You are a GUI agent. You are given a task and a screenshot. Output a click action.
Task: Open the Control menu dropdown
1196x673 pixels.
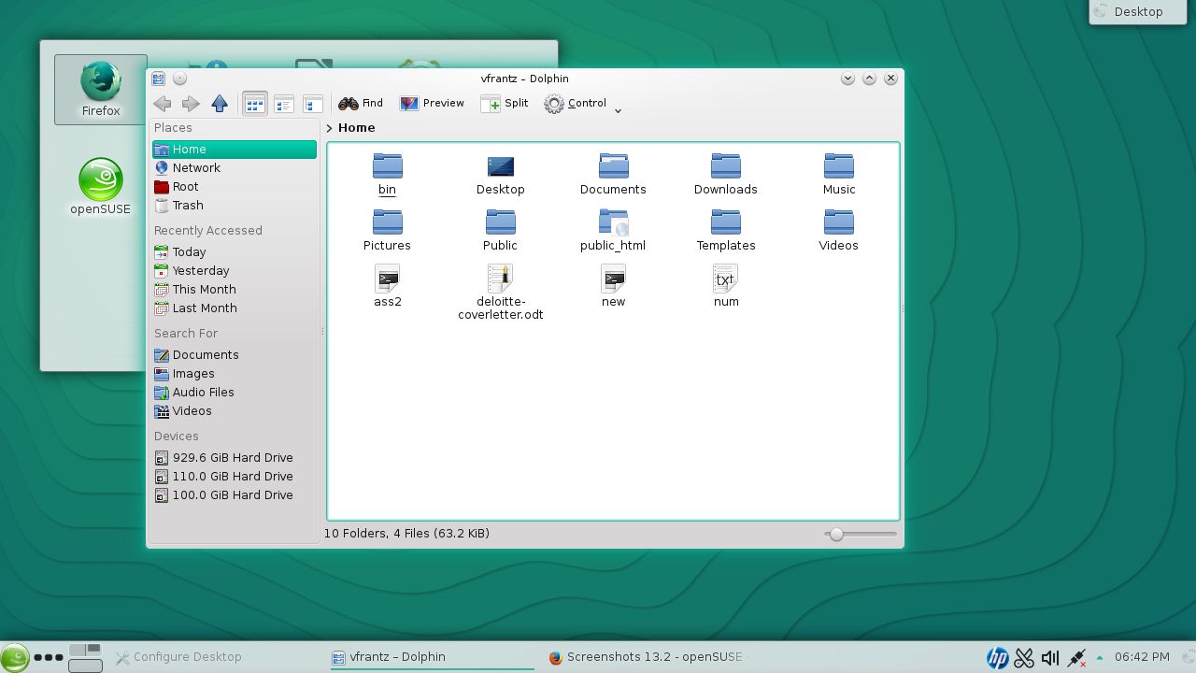pos(576,104)
